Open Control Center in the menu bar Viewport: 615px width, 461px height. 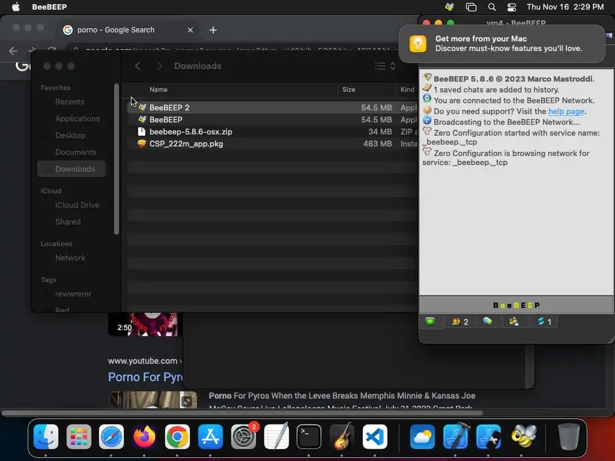[x=512, y=7]
